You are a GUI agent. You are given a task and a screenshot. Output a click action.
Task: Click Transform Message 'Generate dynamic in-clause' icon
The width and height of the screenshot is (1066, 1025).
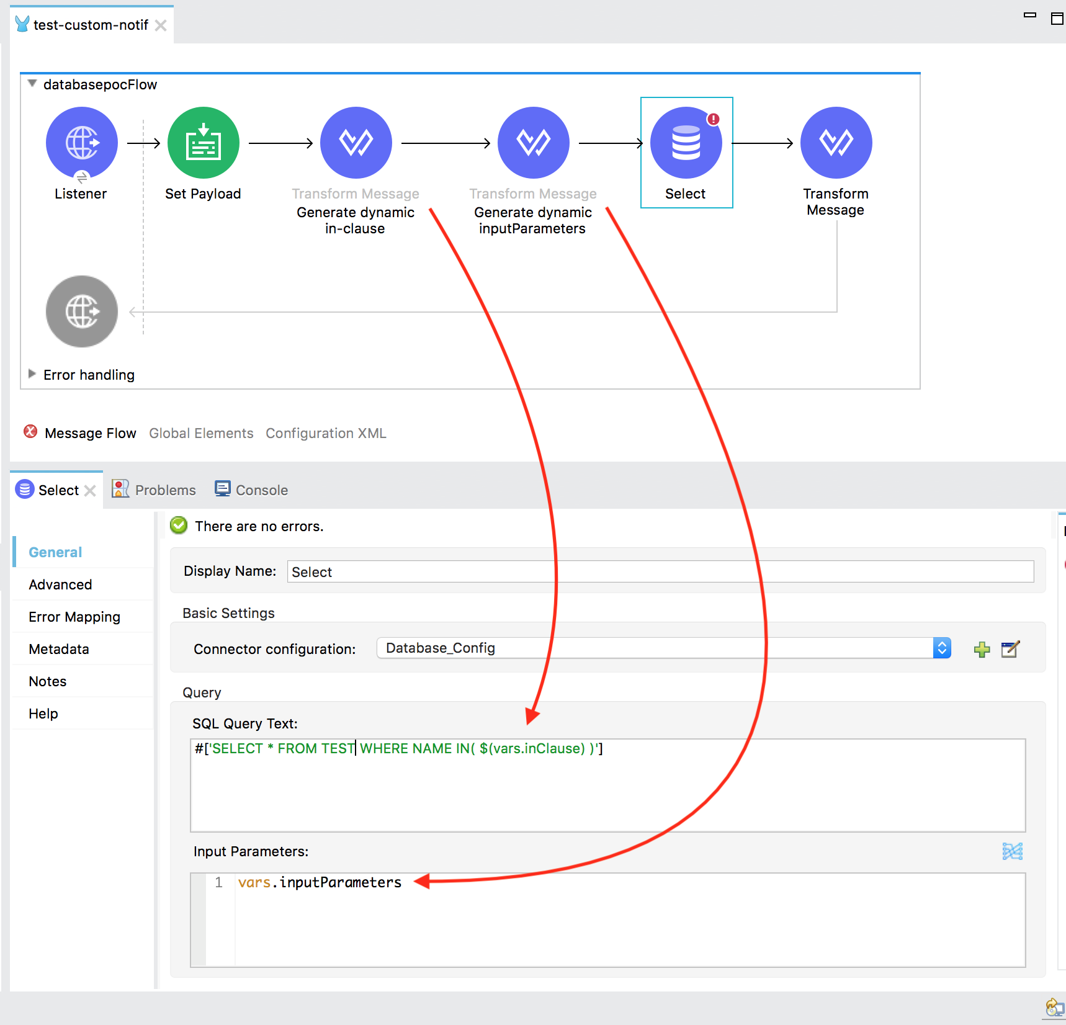[x=356, y=143]
